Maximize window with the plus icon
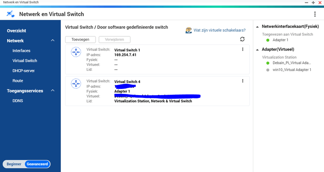Image resolution: width=324 pixels, height=172 pixels. (x=313, y=2)
